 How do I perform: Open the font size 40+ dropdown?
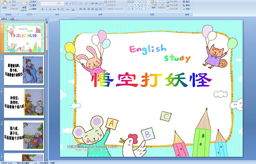coord(63,4)
